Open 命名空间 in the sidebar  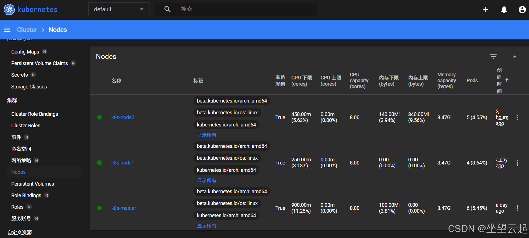coord(21,149)
